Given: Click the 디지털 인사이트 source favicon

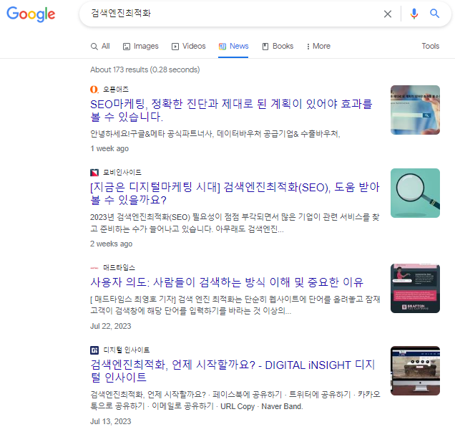Looking at the screenshot, I should click(x=94, y=350).
